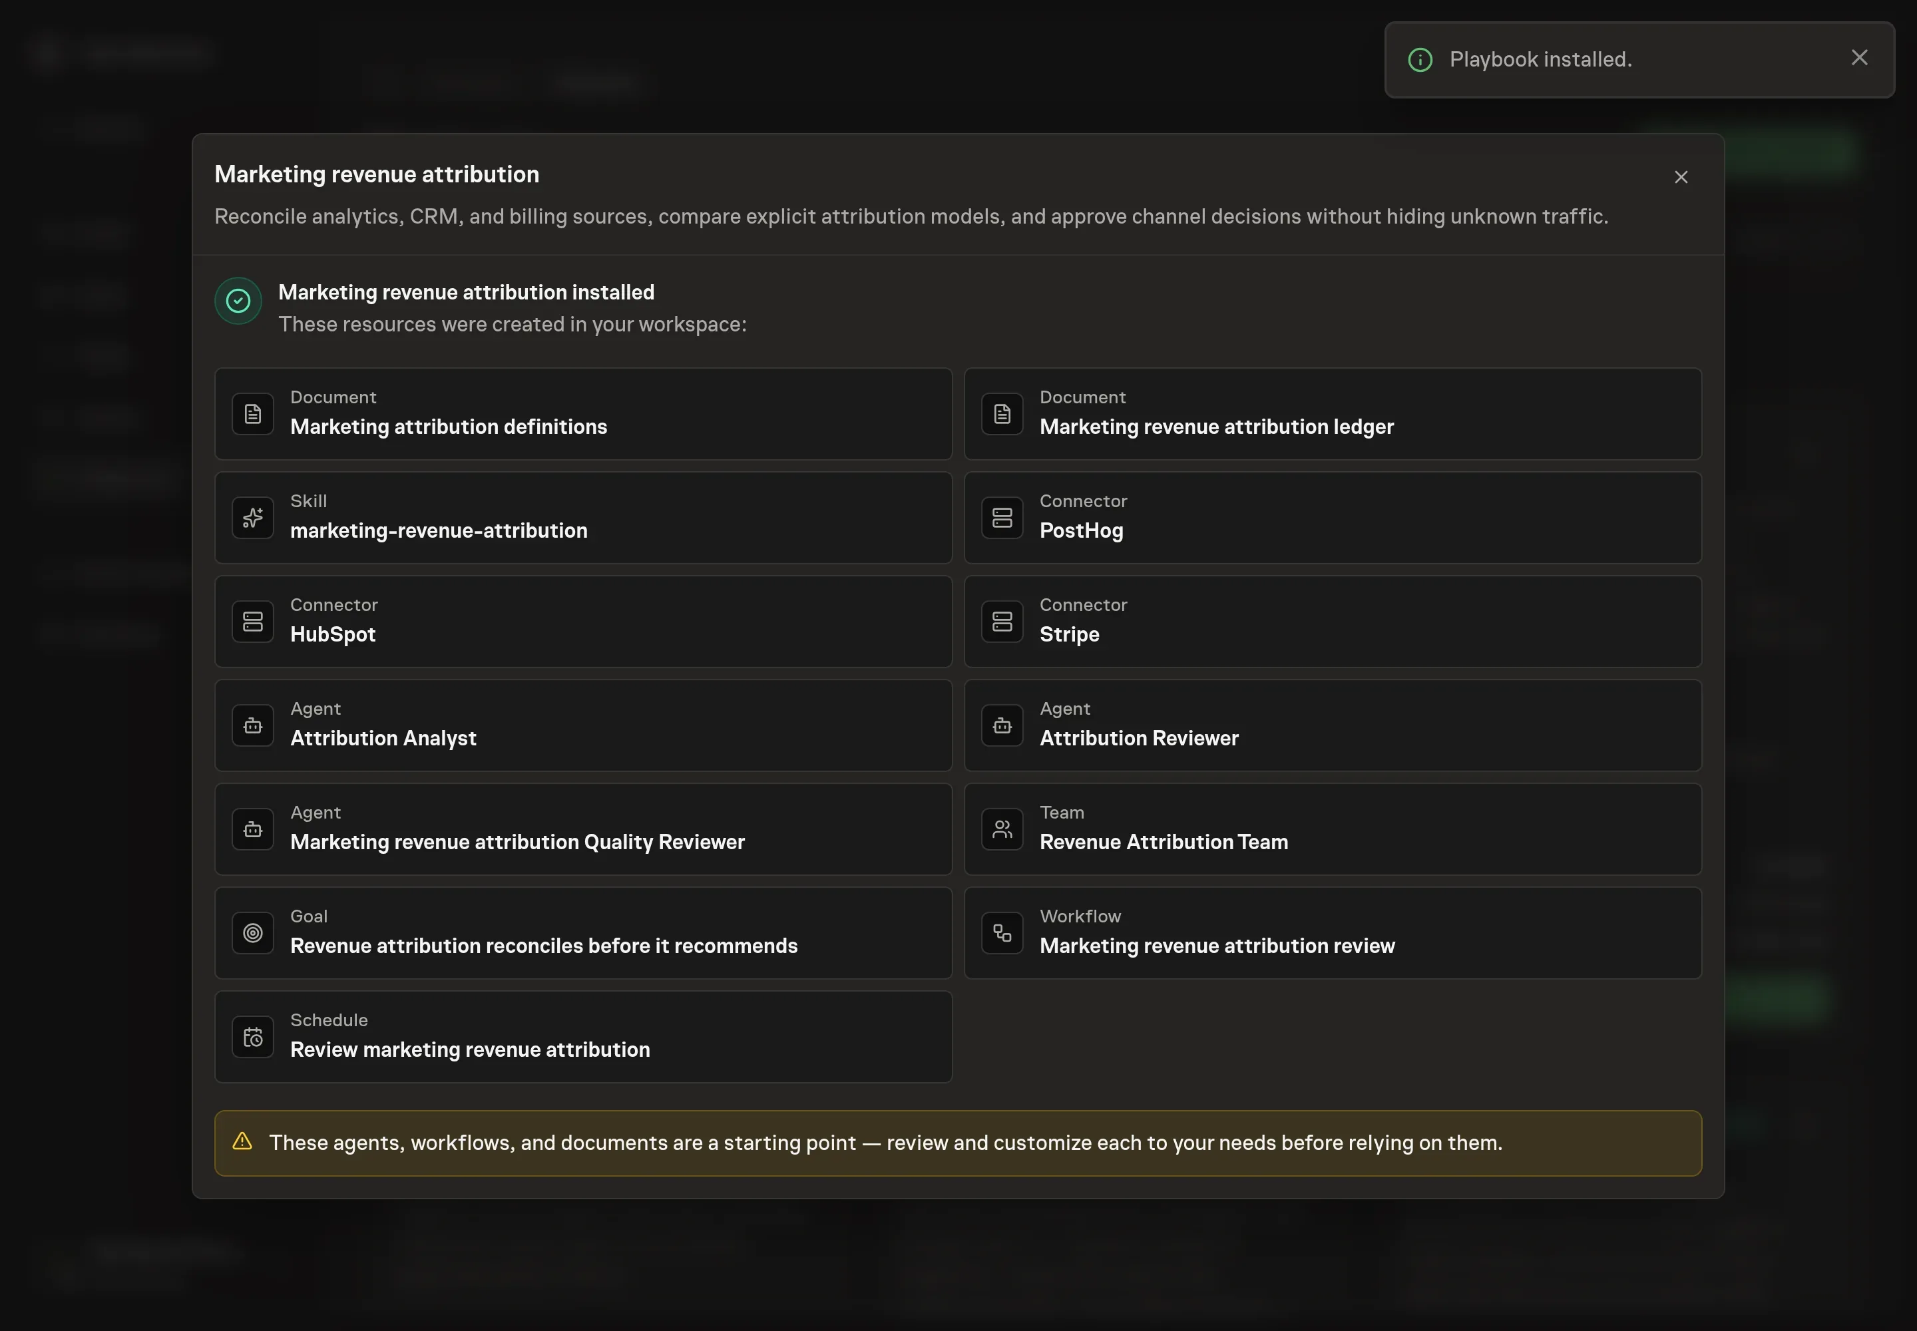Click the green checkmark installed icon
1917x1331 pixels.
coord(238,300)
